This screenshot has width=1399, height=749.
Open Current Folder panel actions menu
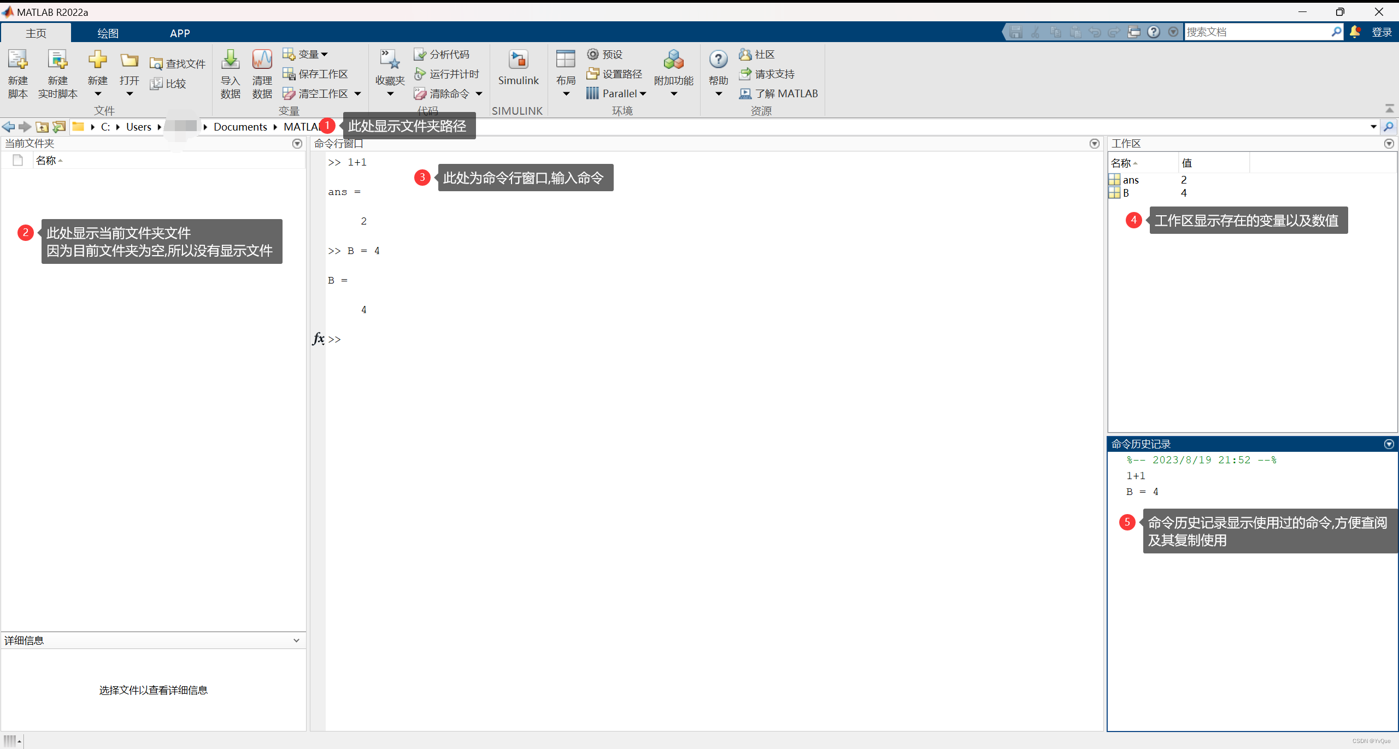point(297,144)
